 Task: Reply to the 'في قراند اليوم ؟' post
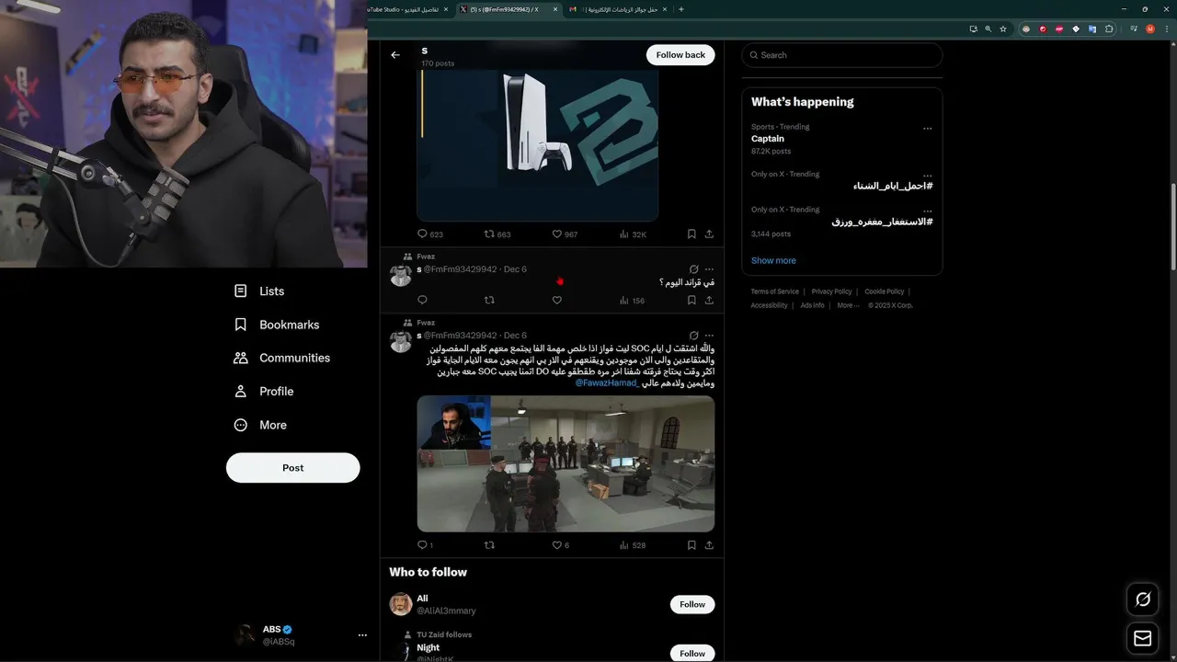pos(423,301)
